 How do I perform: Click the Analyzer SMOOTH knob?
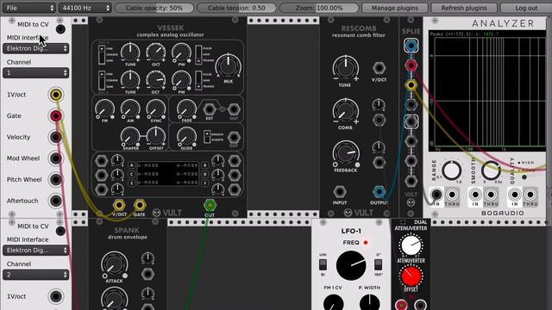pos(491,170)
